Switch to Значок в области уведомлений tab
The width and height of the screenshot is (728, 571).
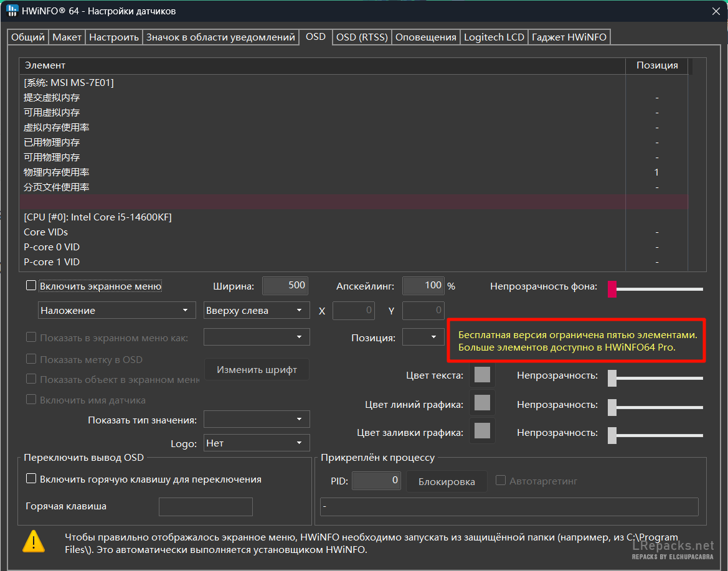[220, 37]
